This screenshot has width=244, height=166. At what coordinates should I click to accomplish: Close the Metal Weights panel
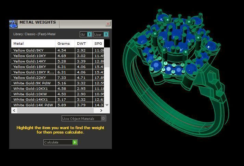tap(108, 24)
